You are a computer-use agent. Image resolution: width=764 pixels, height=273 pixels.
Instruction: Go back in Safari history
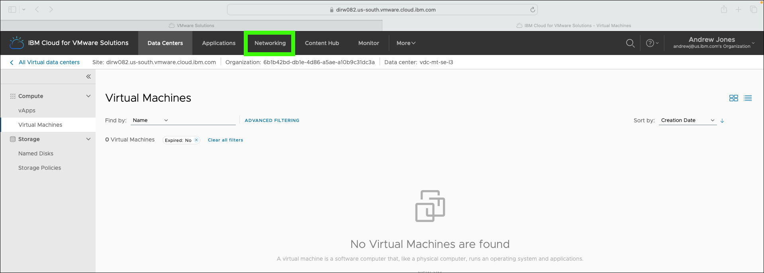click(x=37, y=9)
